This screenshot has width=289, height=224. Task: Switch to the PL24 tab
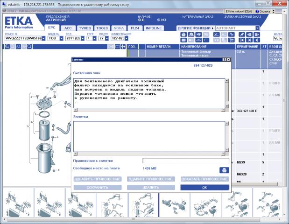coord(135,28)
